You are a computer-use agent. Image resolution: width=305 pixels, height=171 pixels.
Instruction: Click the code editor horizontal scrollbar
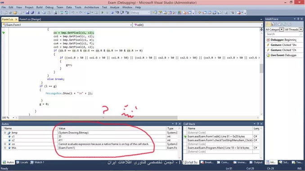point(98,118)
